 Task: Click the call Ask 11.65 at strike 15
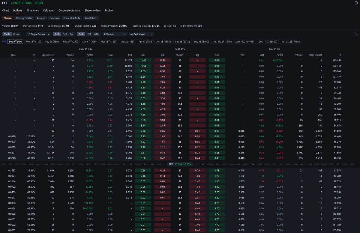pos(143,60)
